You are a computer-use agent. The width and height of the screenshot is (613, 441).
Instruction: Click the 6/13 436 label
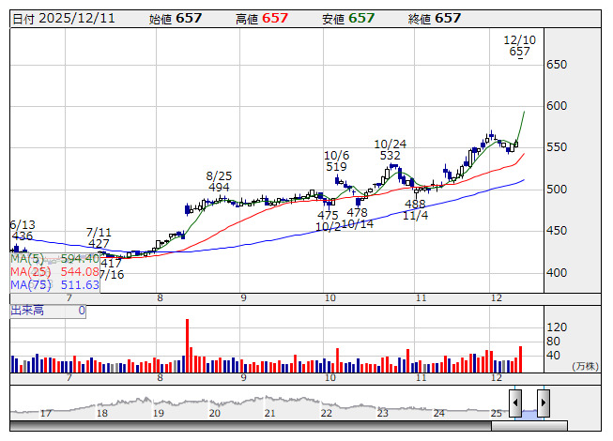(x=23, y=231)
